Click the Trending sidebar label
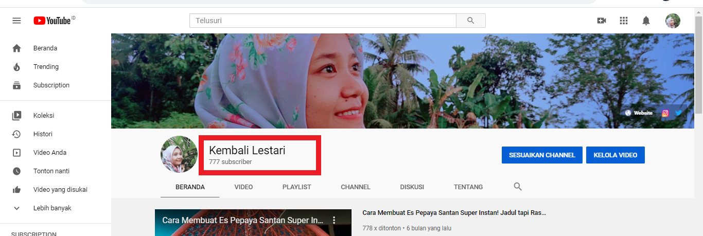Screen dimensions: 703x236 46,67
